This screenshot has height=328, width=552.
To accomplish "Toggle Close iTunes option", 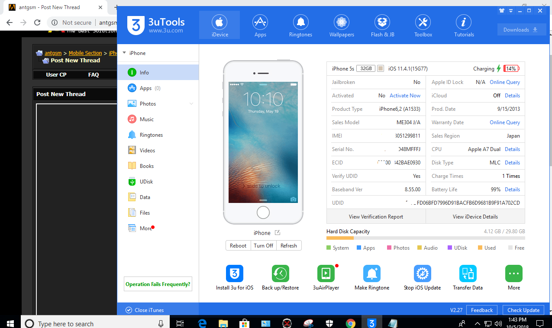I will pos(145,310).
